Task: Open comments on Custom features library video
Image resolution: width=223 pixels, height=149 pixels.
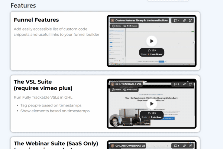Action: click(x=177, y=20)
